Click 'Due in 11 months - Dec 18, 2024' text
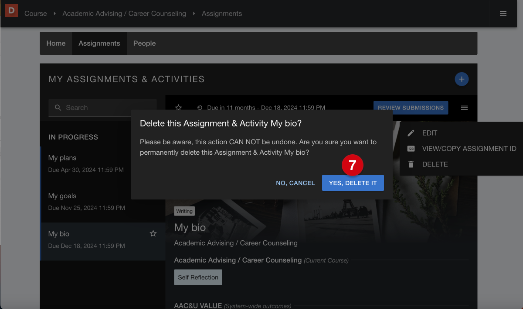The width and height of the screenshot is (523, 309). click(x=266, y=108)
